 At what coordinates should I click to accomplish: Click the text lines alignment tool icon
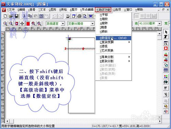click(x=166, y=88)
